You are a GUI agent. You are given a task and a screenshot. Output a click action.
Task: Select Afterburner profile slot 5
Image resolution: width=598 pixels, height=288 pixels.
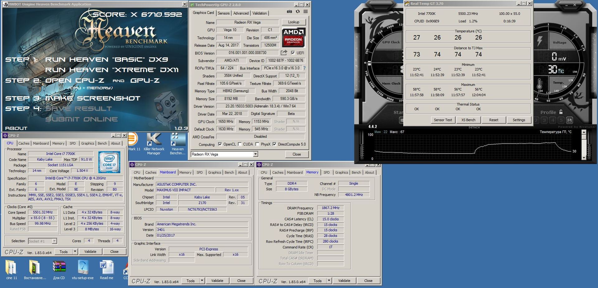tap(561, 120)
